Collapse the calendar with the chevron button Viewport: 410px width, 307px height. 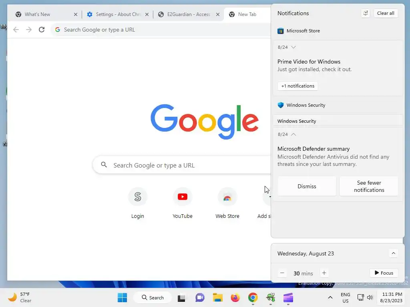[x=393, y=253]
